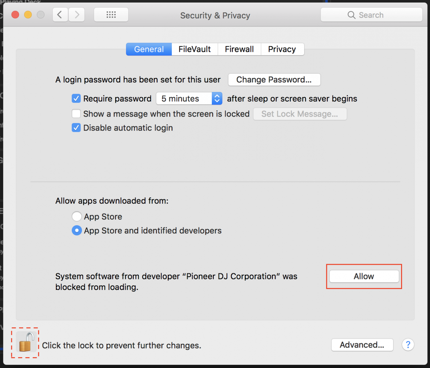Open the 5 minutes delay dropdown
Image resolution: width=430 pixels, height=368 pixels.
(189, 98)
